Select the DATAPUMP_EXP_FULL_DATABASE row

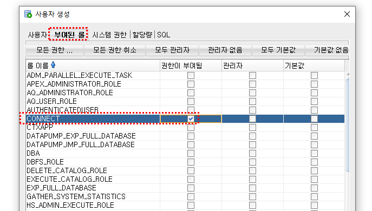pyautogui.click(x=185, y=136)
